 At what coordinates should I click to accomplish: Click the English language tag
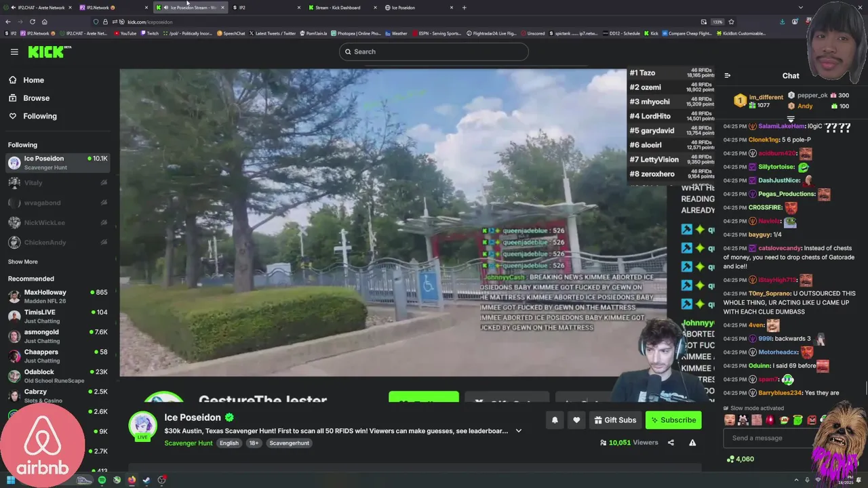(229, 443)
